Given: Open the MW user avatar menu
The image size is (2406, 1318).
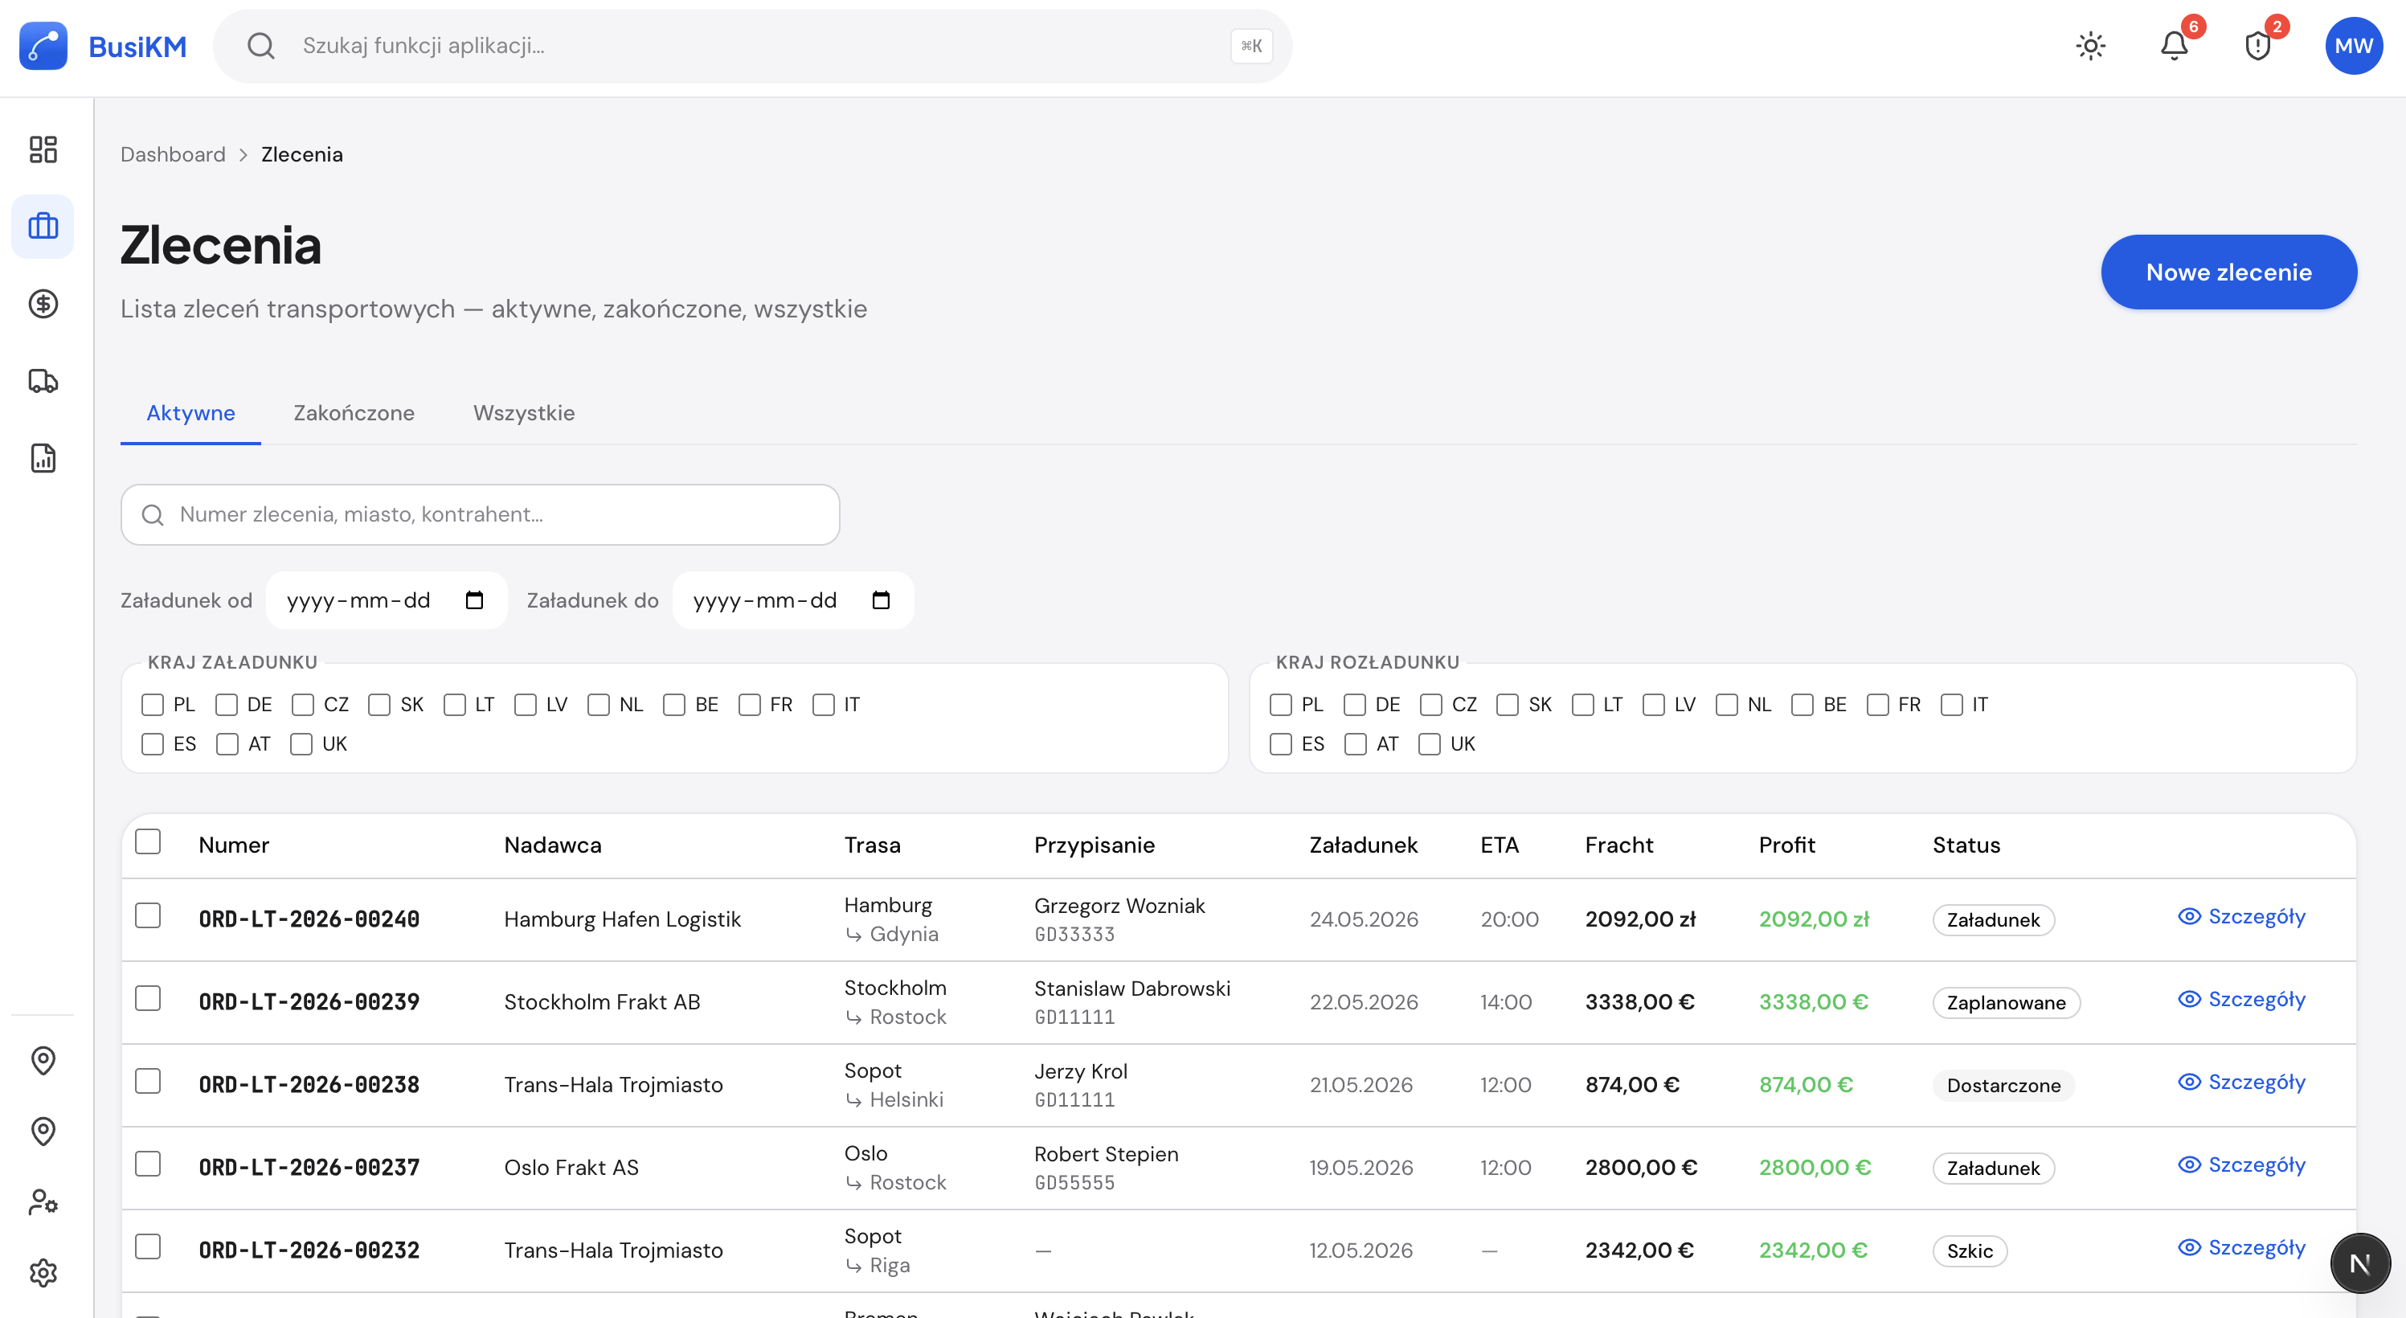Looking at the screenshot, I should [x=2353, y=46].
